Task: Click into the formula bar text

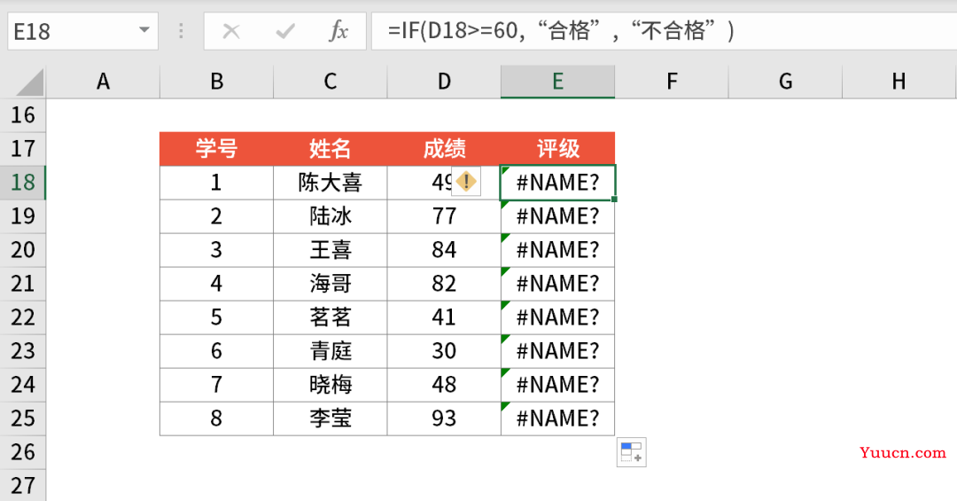Action: pos(664,31)
